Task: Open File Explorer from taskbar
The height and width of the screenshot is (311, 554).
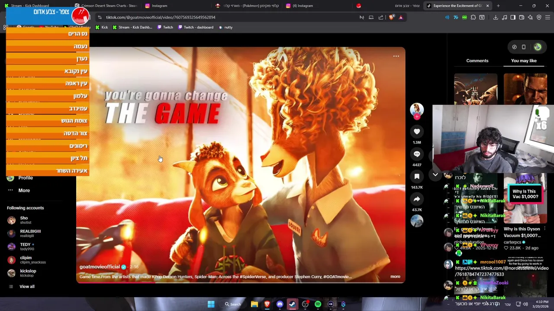Action: [254, 304]
